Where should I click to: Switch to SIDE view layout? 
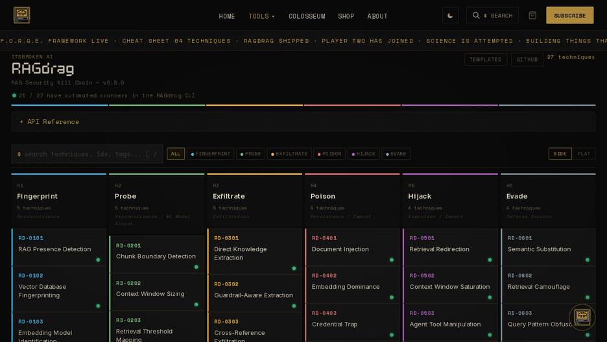560,154
